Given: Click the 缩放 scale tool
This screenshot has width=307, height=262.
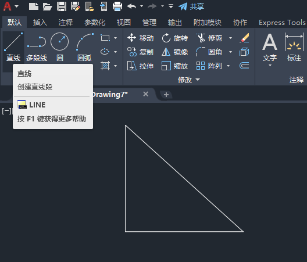Looking at the screenshot, I should pos(175,66).
